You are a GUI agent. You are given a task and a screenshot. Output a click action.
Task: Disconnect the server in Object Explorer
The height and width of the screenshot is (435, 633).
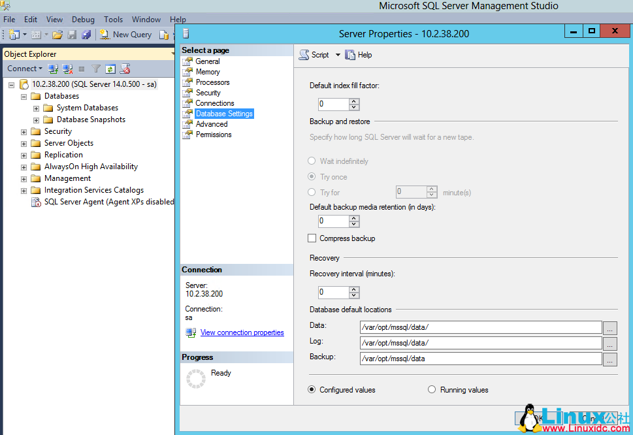click(x=67, y=69)
